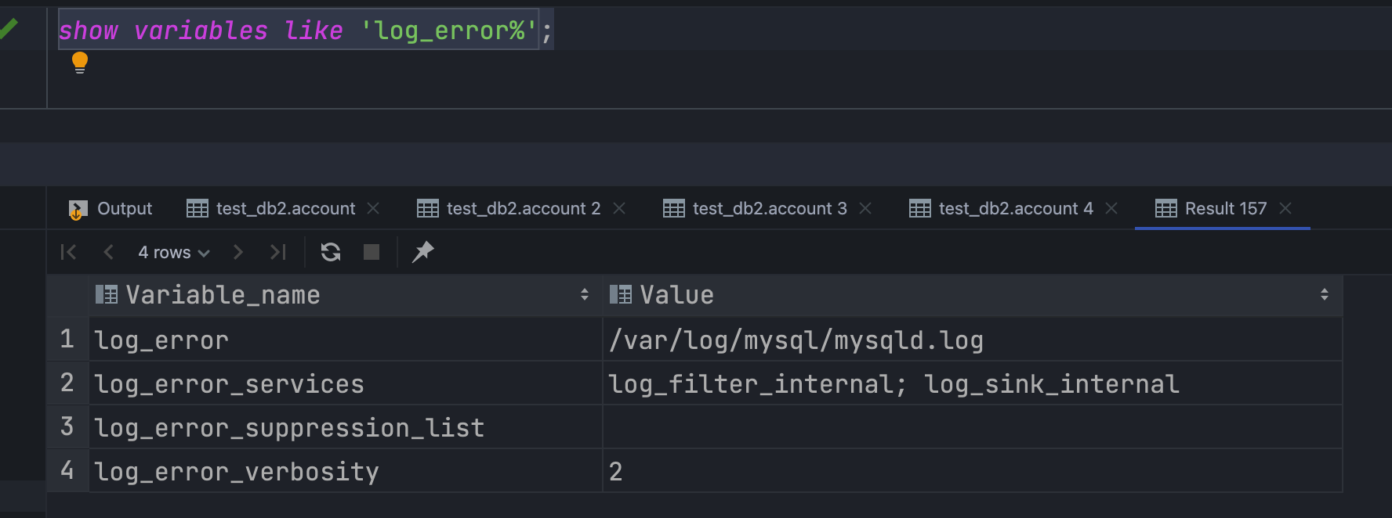Select the test_db2.account 4 tab
The width and height of the screenshot is (1392, 518).
(x=1002, y=209)
